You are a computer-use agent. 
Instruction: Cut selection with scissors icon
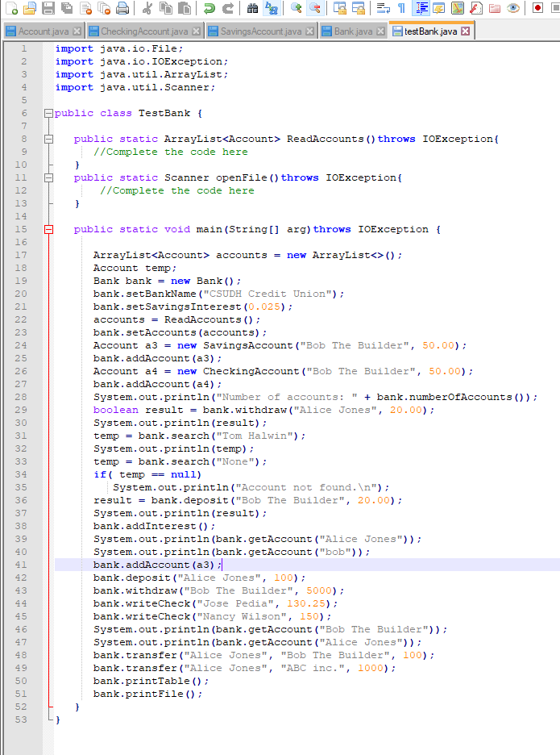click(147, 8)
